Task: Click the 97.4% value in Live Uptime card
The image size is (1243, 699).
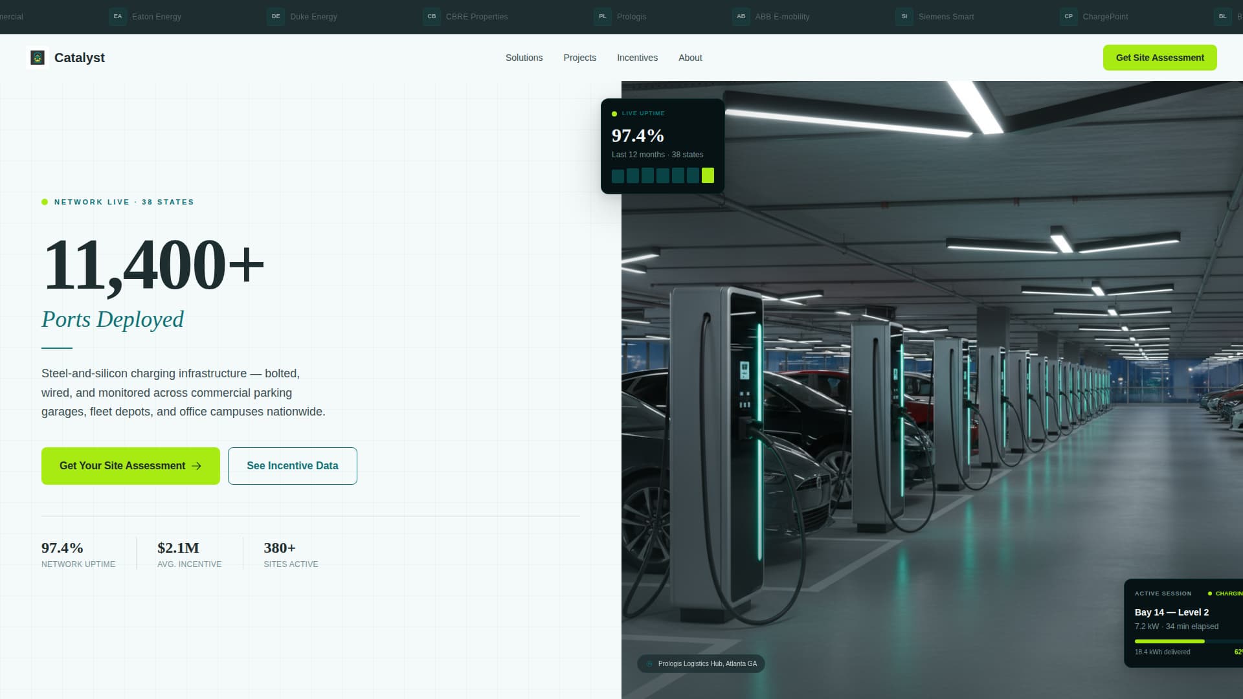Action: tap(638, 135)
